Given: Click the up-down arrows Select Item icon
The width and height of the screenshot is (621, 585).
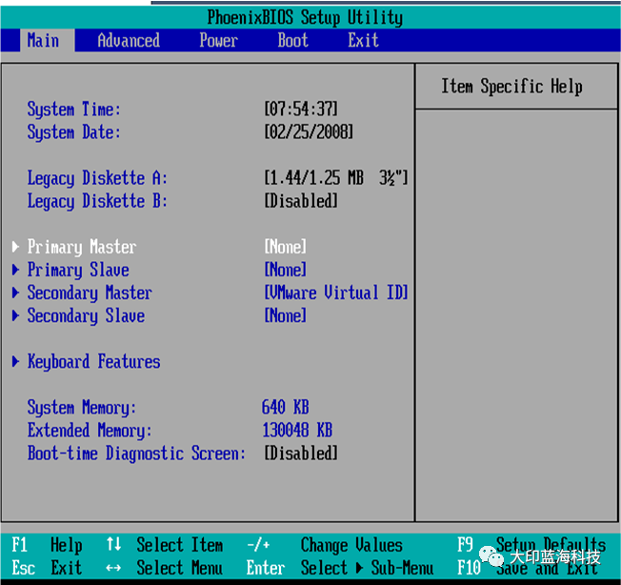Looking at the screenshot, I should pyautogui.click(x=113, y=544).
